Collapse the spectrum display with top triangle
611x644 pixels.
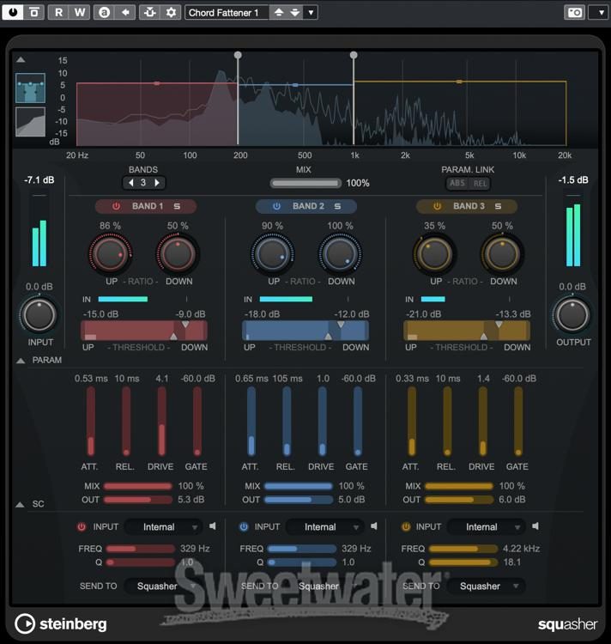(21, 60)
